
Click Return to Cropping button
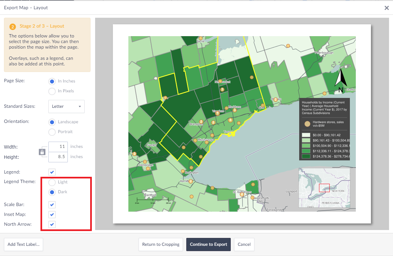[x=161, y=244]
